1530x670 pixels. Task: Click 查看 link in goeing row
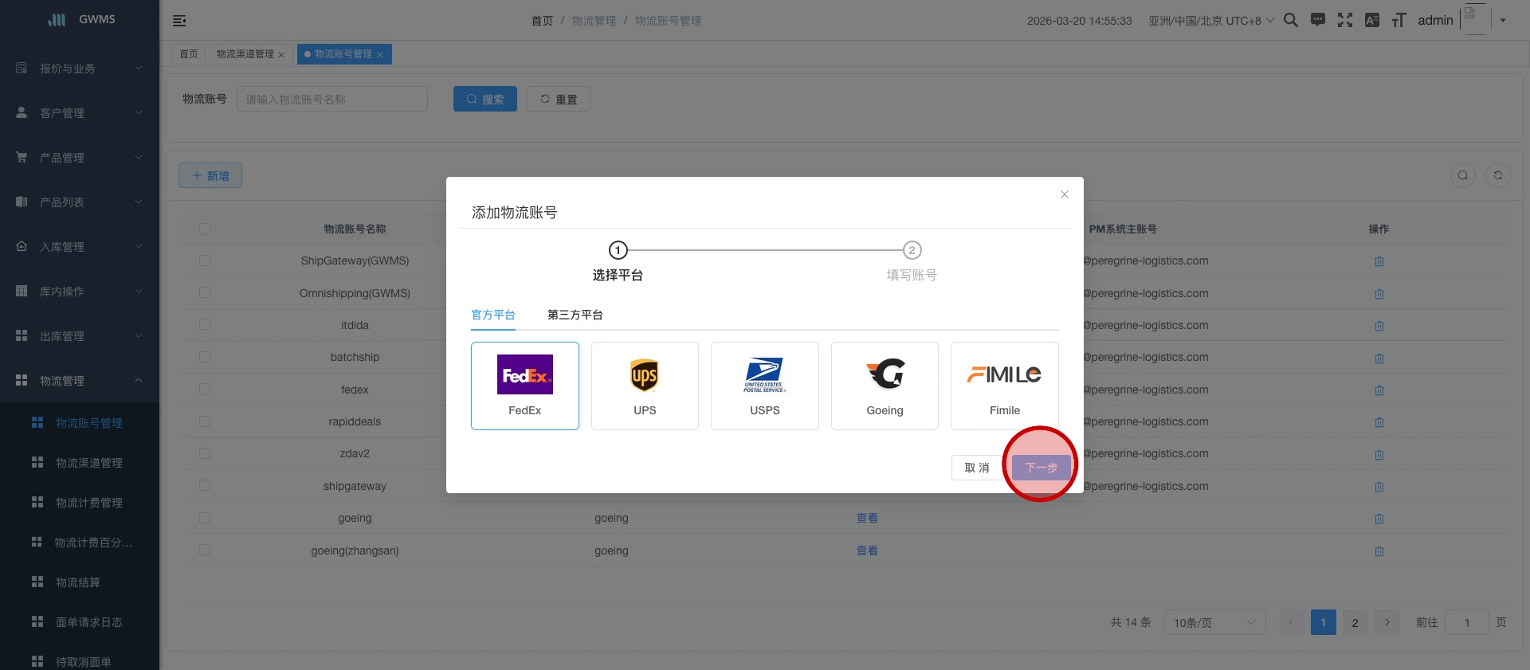click(x=867, y=518)
